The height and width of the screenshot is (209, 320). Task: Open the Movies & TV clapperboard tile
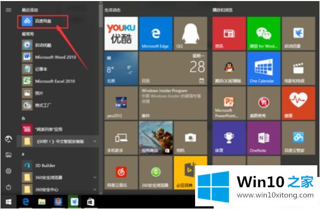pos(298,68)
